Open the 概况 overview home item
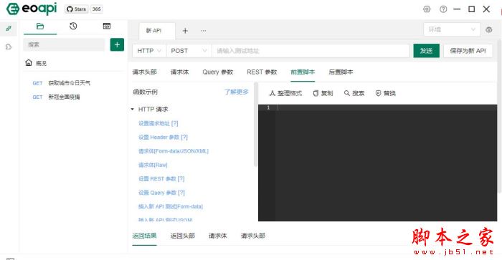Viewport: 502px width, 260px height. pyautogui.click(x=36, y=63)
